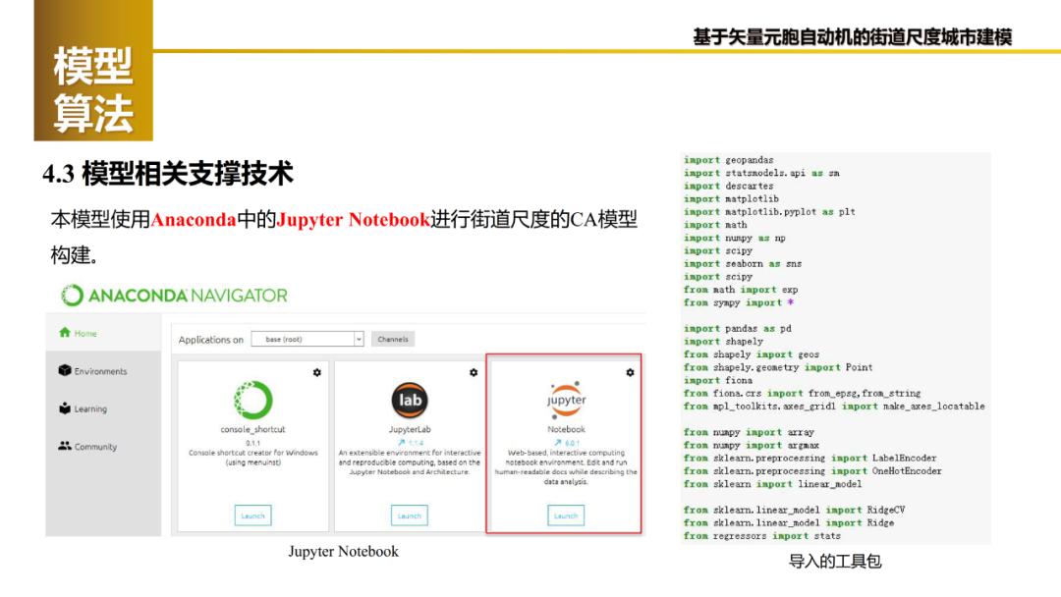Click the code line 'import descartes'
This screenshot has width=1061, height=597.
(x=728, y=186)
